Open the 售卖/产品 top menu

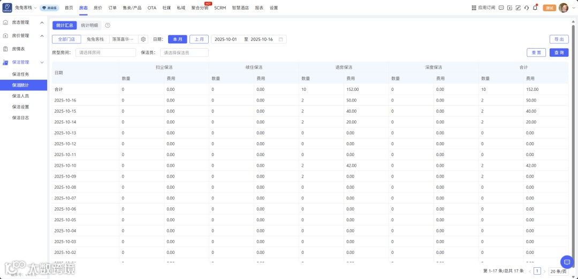(132, 7)
